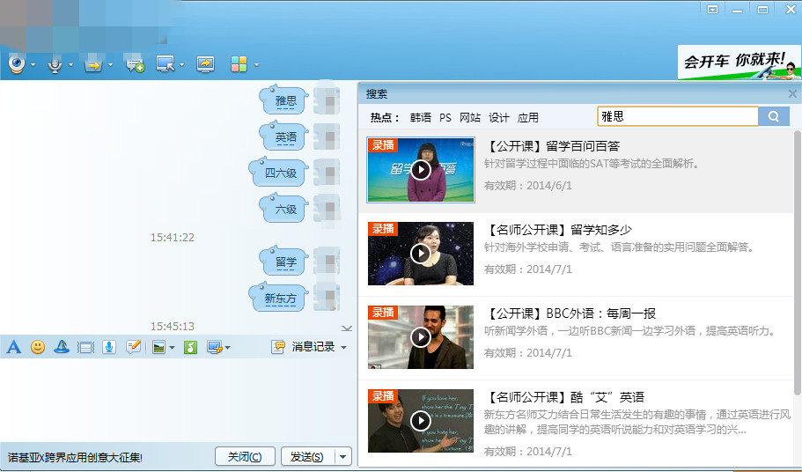Click the 关闭(C) close button
802x472 pixels.
pos(245,456)
